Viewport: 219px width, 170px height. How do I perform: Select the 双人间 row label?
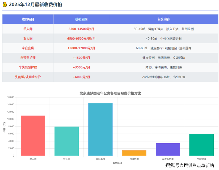click(x=28, y=39)
